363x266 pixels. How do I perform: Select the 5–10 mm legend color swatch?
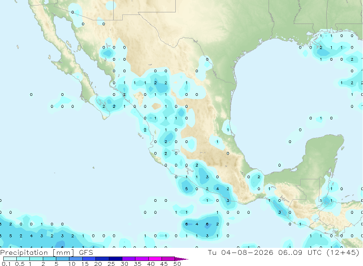[x=62, y=259]
